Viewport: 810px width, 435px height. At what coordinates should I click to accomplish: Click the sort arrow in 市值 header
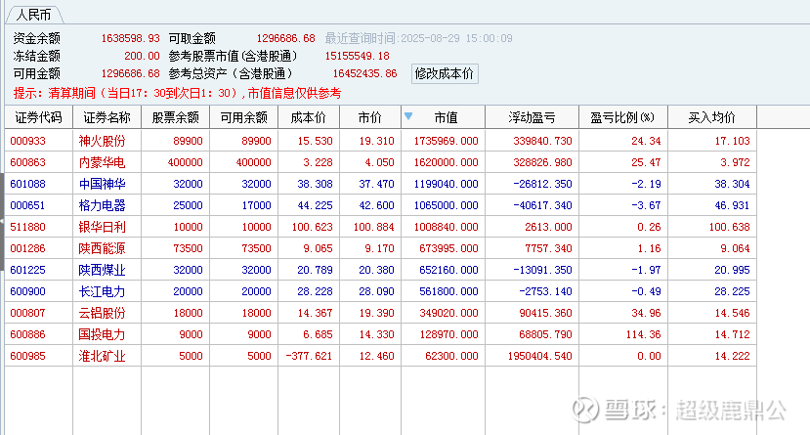[x=408, y=116]
